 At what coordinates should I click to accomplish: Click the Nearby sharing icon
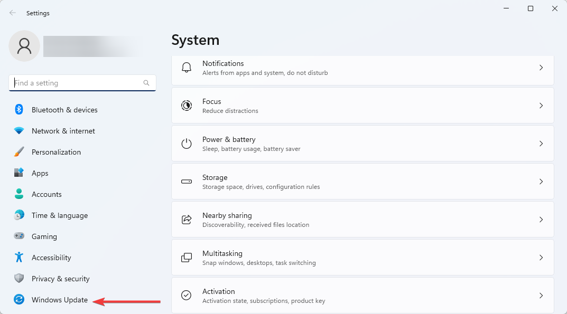(x=187, y=220)
